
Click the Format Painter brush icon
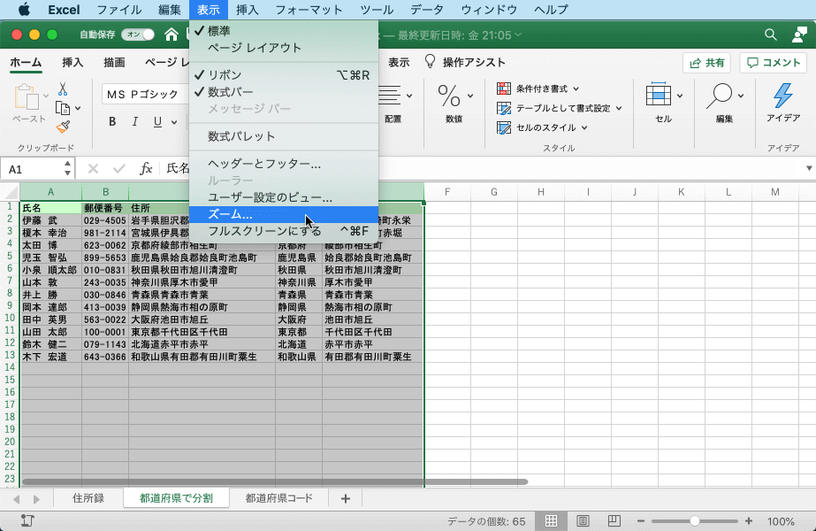click(63, 127)
